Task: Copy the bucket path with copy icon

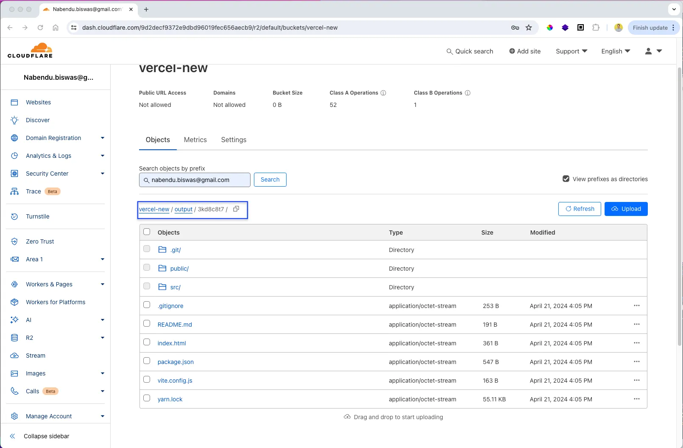Action: [236, 209]
